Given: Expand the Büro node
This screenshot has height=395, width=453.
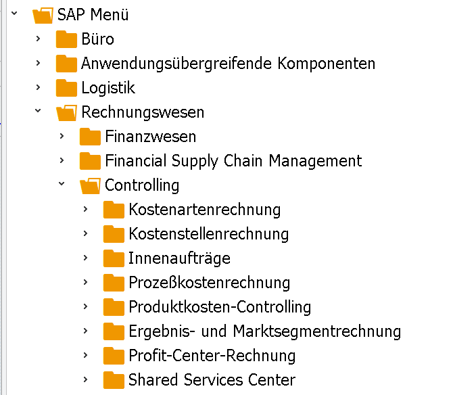Looking at the screenshot, I should click(38, 39).
